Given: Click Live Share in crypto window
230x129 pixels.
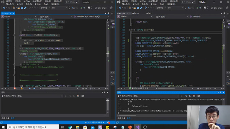Looking at the screenshot, I should (101, 8).
